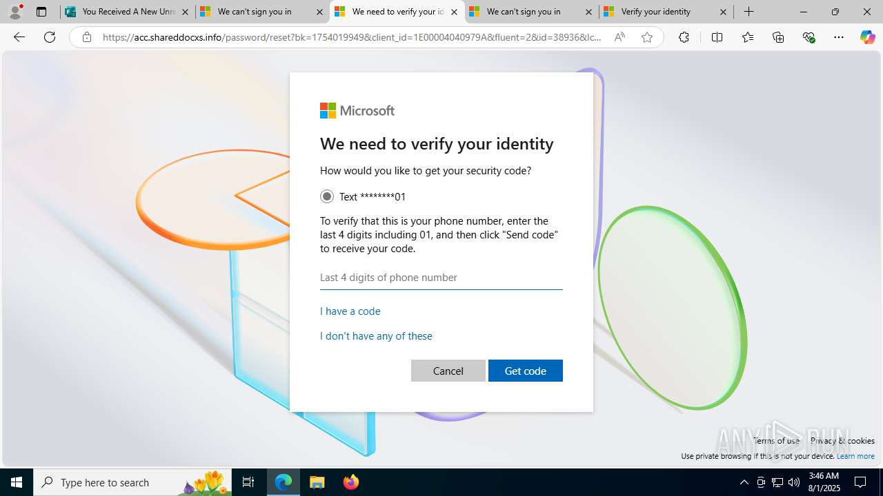Viewport: 883px width, 496px height.
Task: Open Tab actions menu
Action: tap(41, 12)
